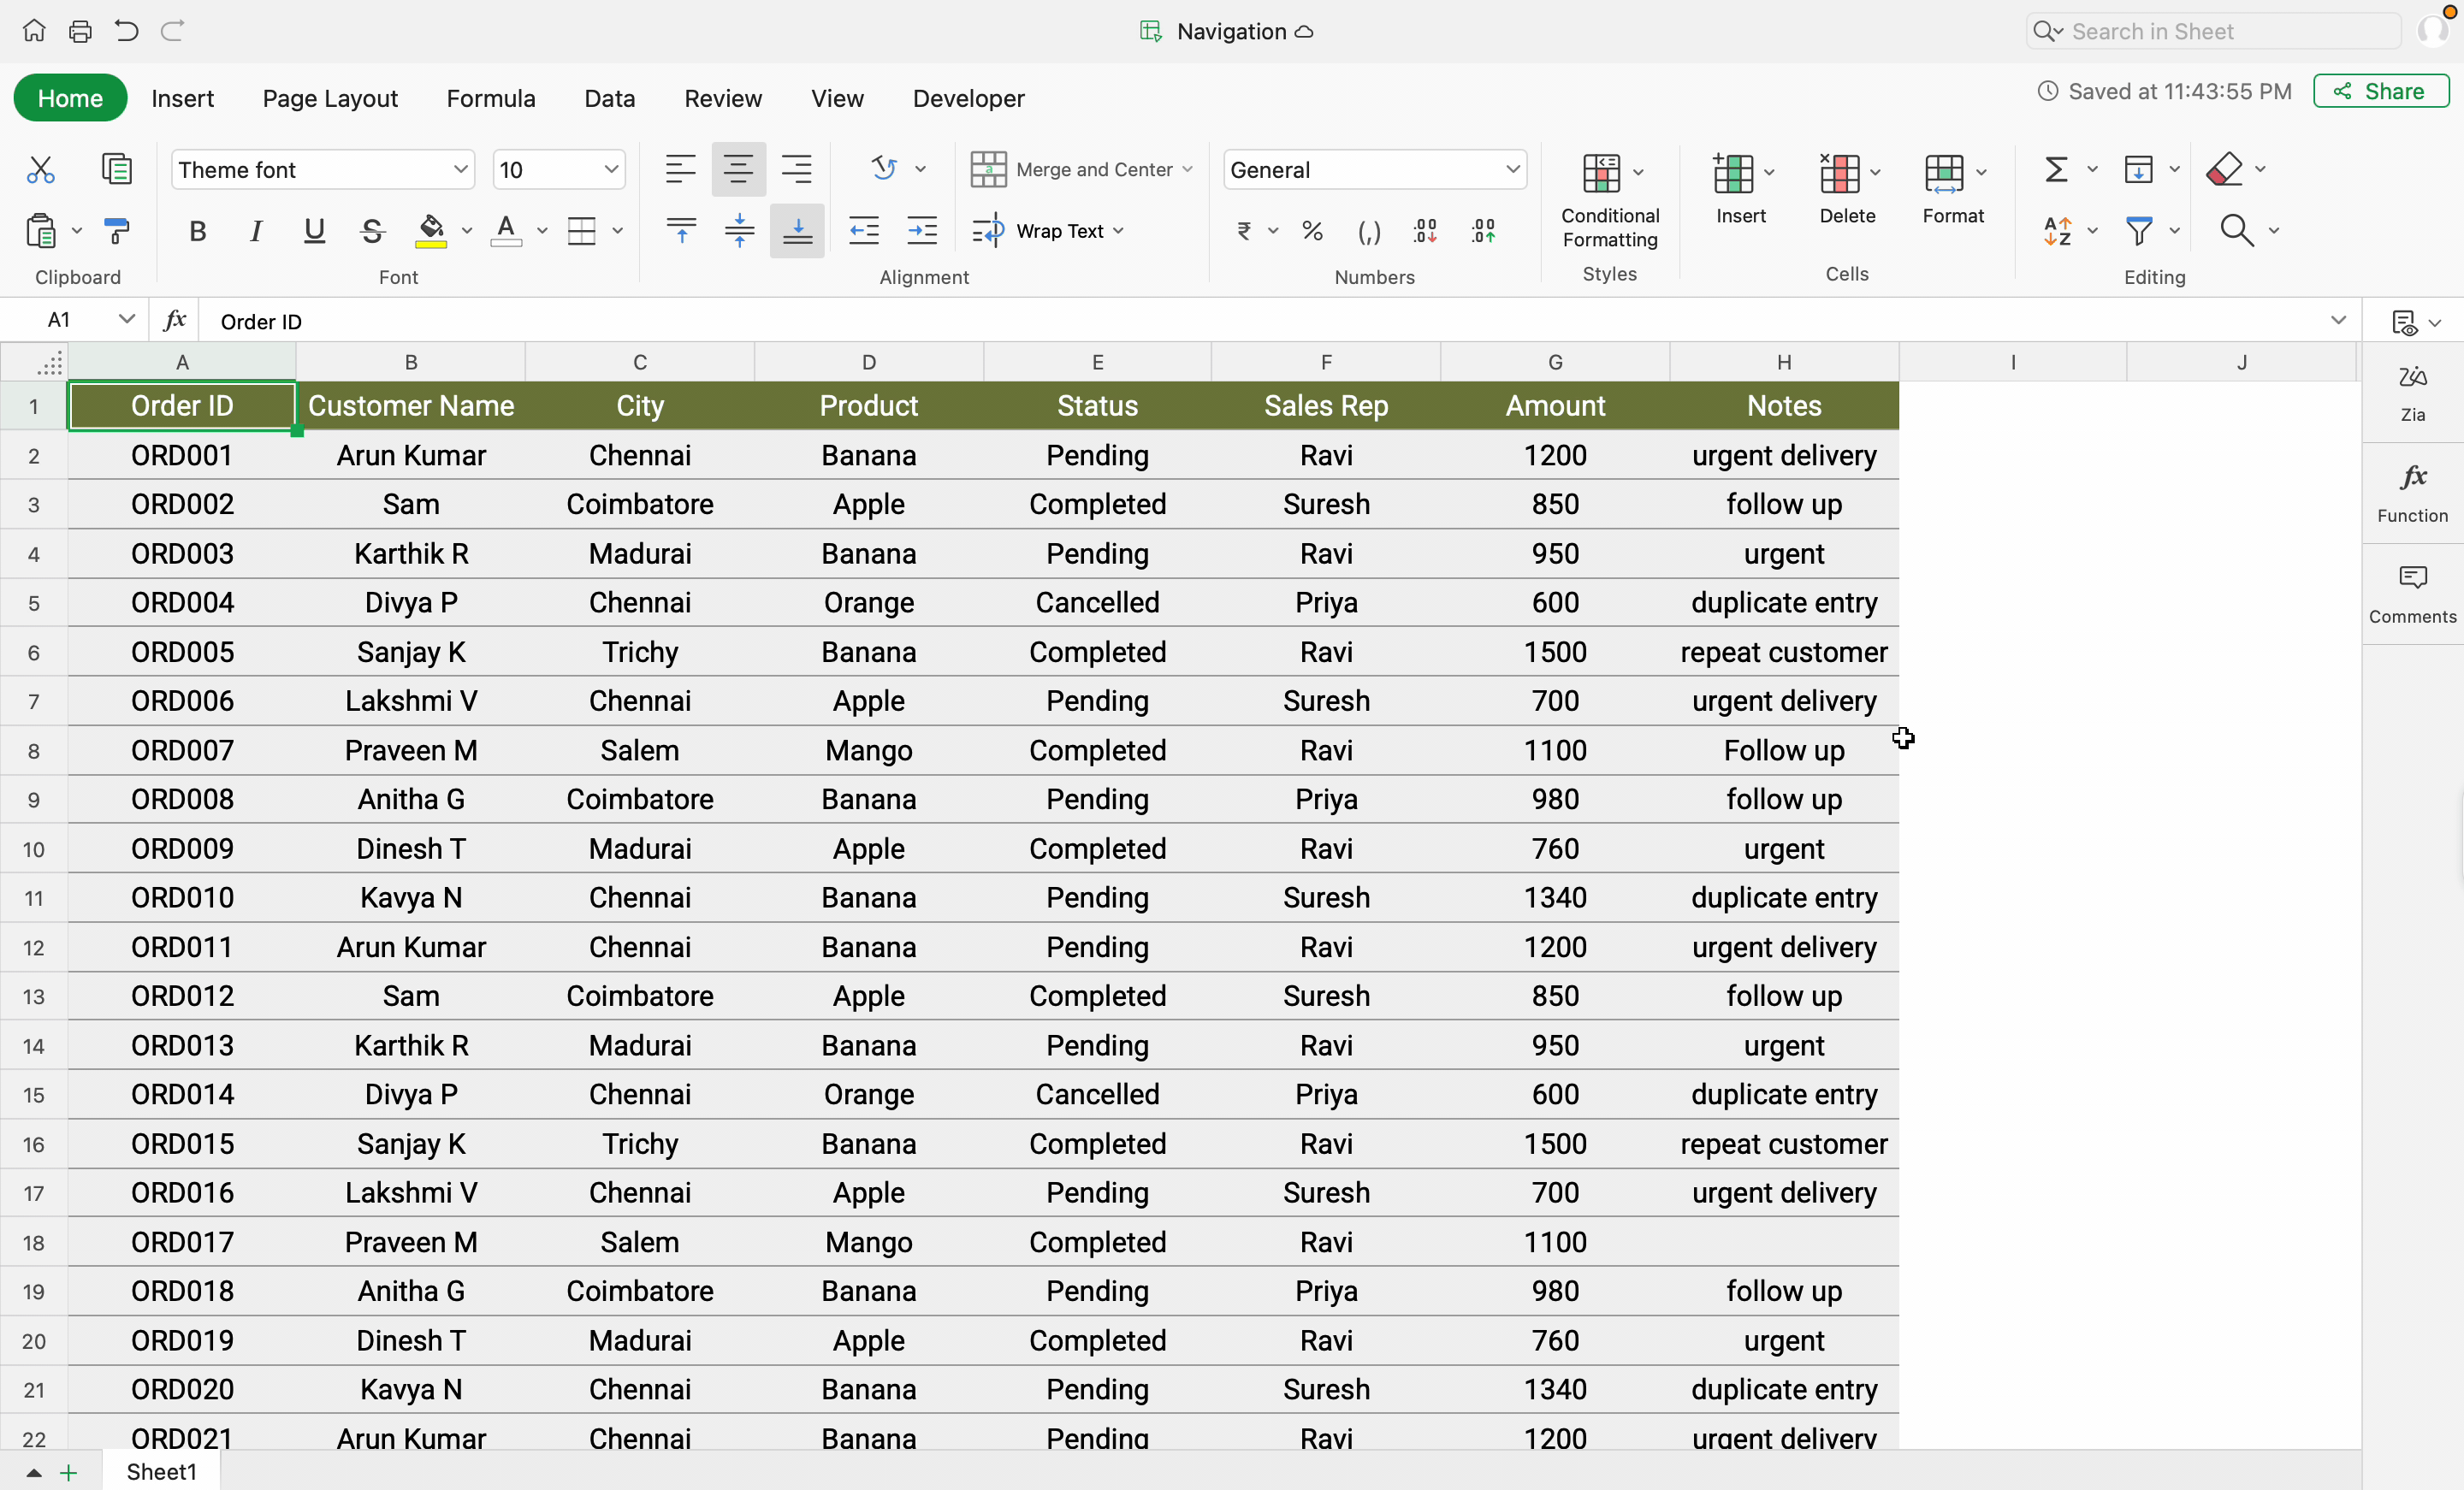
Task: Click the Share button
Action: point(2380,91)
